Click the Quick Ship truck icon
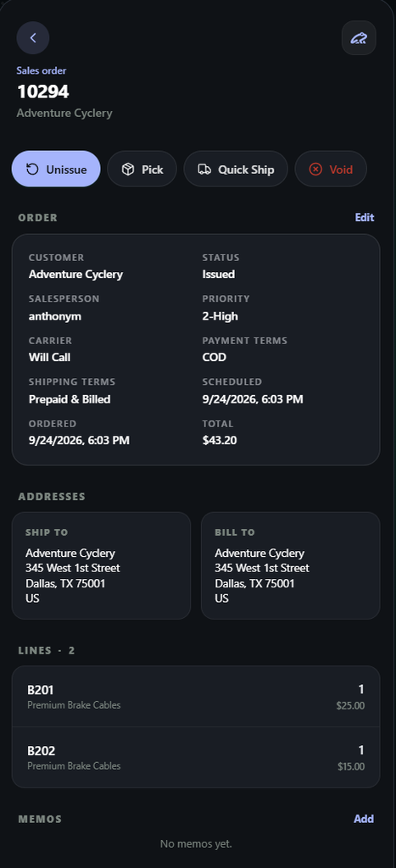 click(204, 170)
